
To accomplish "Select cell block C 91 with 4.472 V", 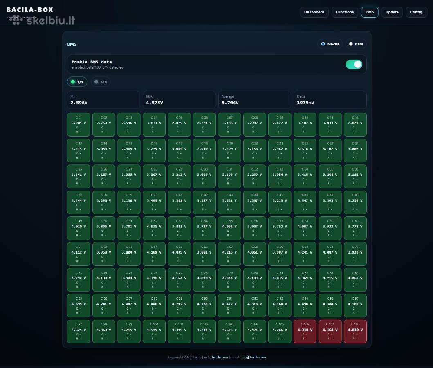I will click(x=229, y=305).
